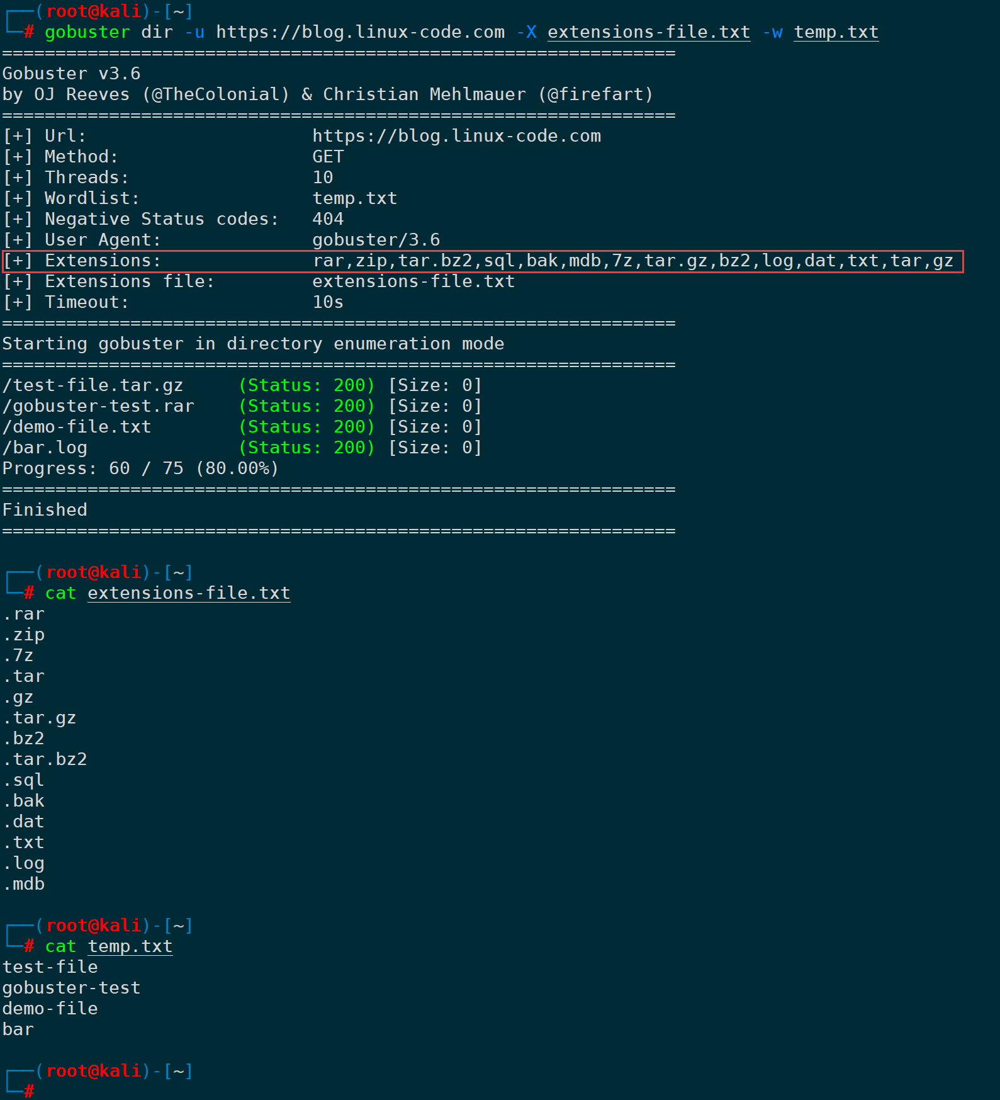Click the 'demo-file' wordlist entry
The image size is (1000, 1100).
50,1009
